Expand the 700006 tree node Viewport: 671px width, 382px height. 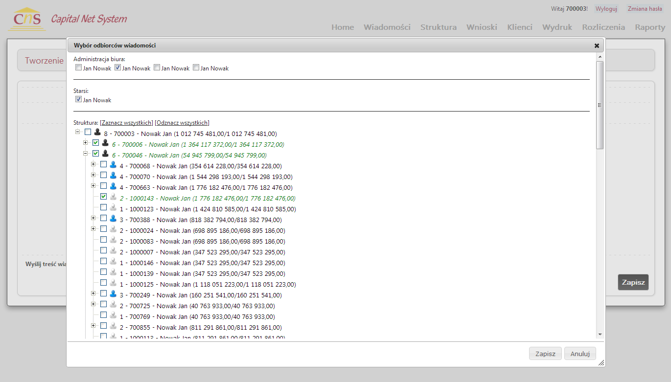point(86,143)
